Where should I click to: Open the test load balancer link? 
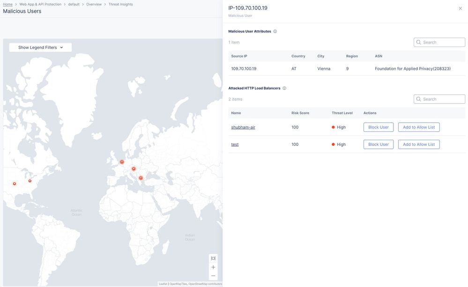tap(235, 144)
